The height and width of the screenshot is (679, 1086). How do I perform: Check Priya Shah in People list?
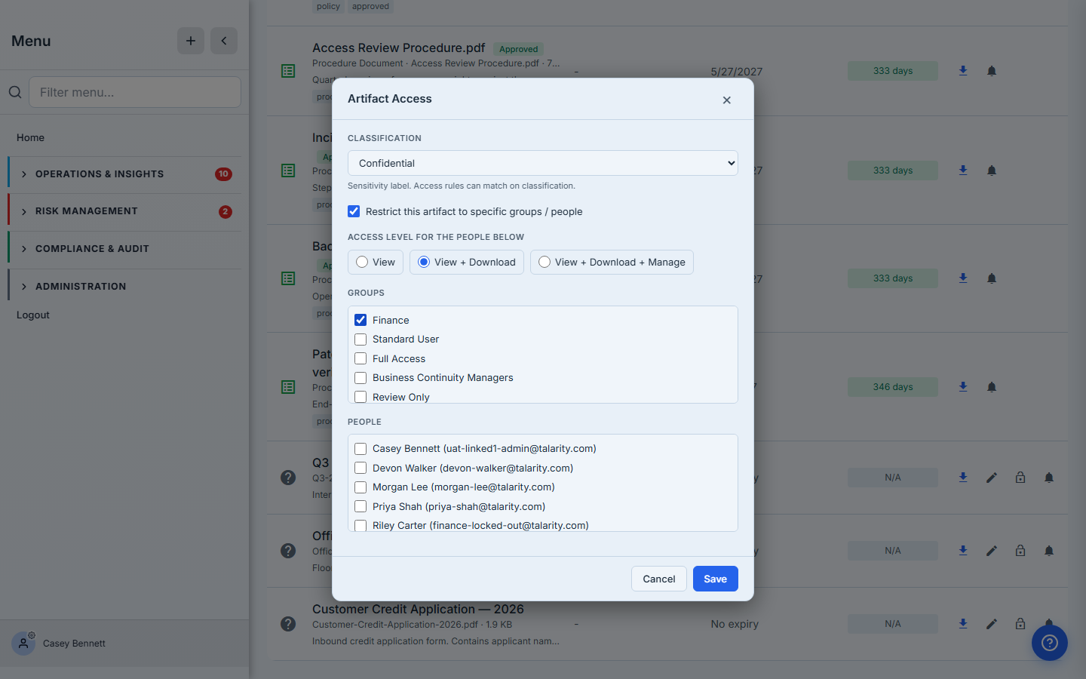click(x=360, y=506)
